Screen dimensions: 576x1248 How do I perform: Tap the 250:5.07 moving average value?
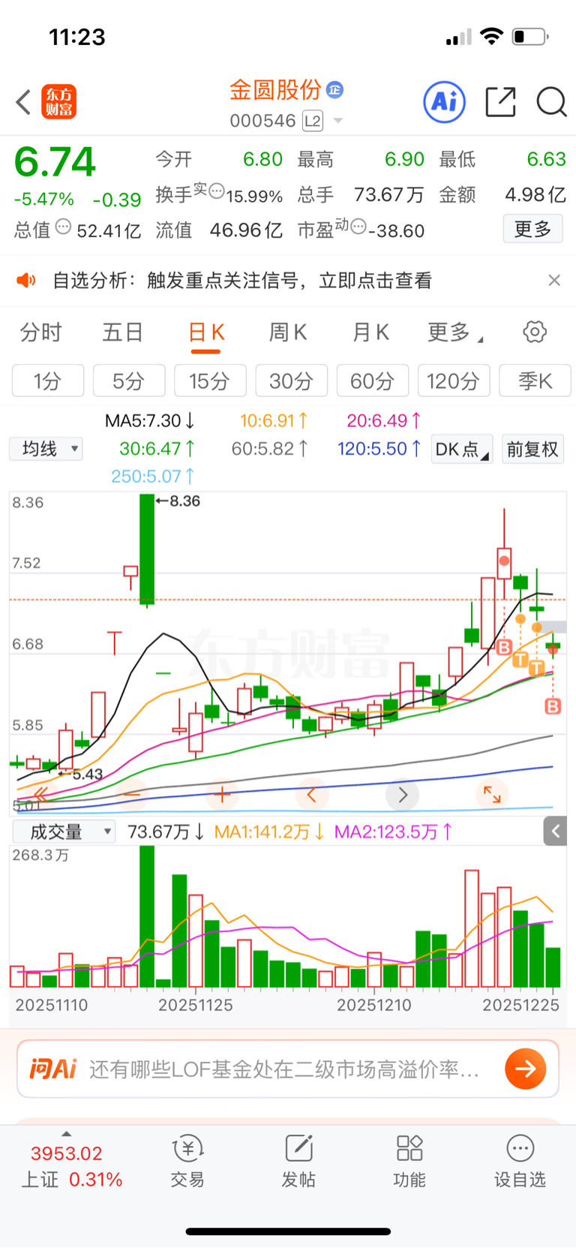(153, 476)
